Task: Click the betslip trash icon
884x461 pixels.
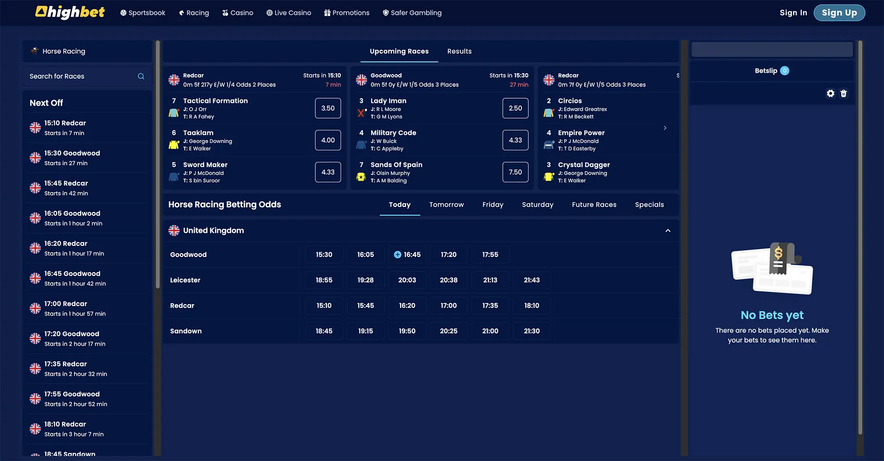Action: [x=844, y=93]
